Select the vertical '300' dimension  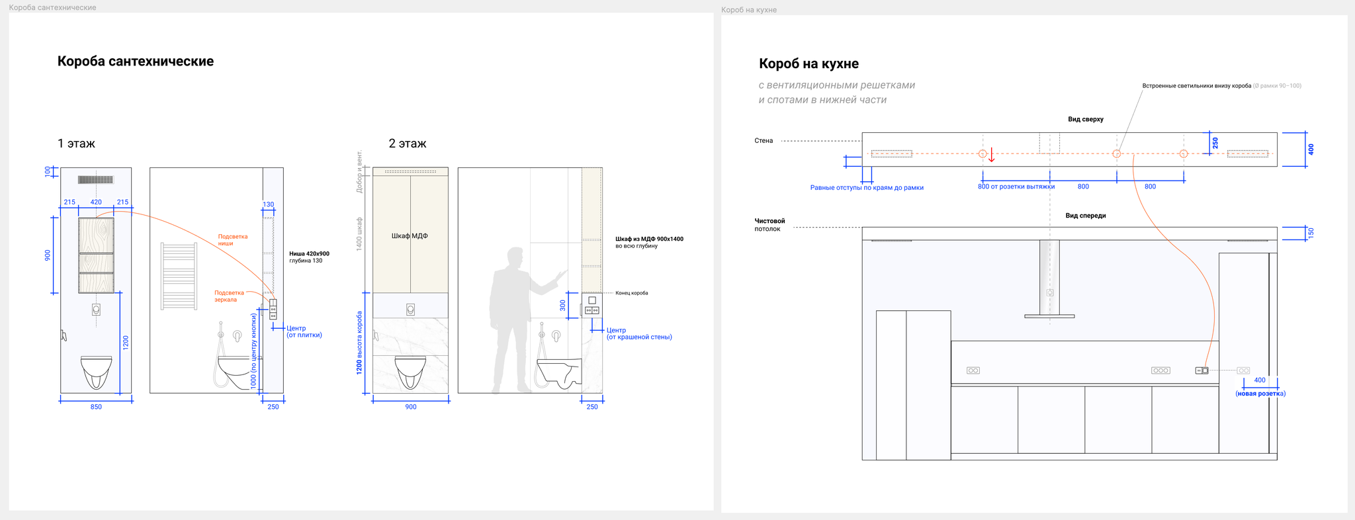pos(563,306)
